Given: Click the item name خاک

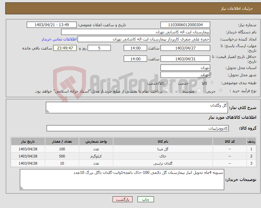Looking at the screenshot, I should coord(163,156).
